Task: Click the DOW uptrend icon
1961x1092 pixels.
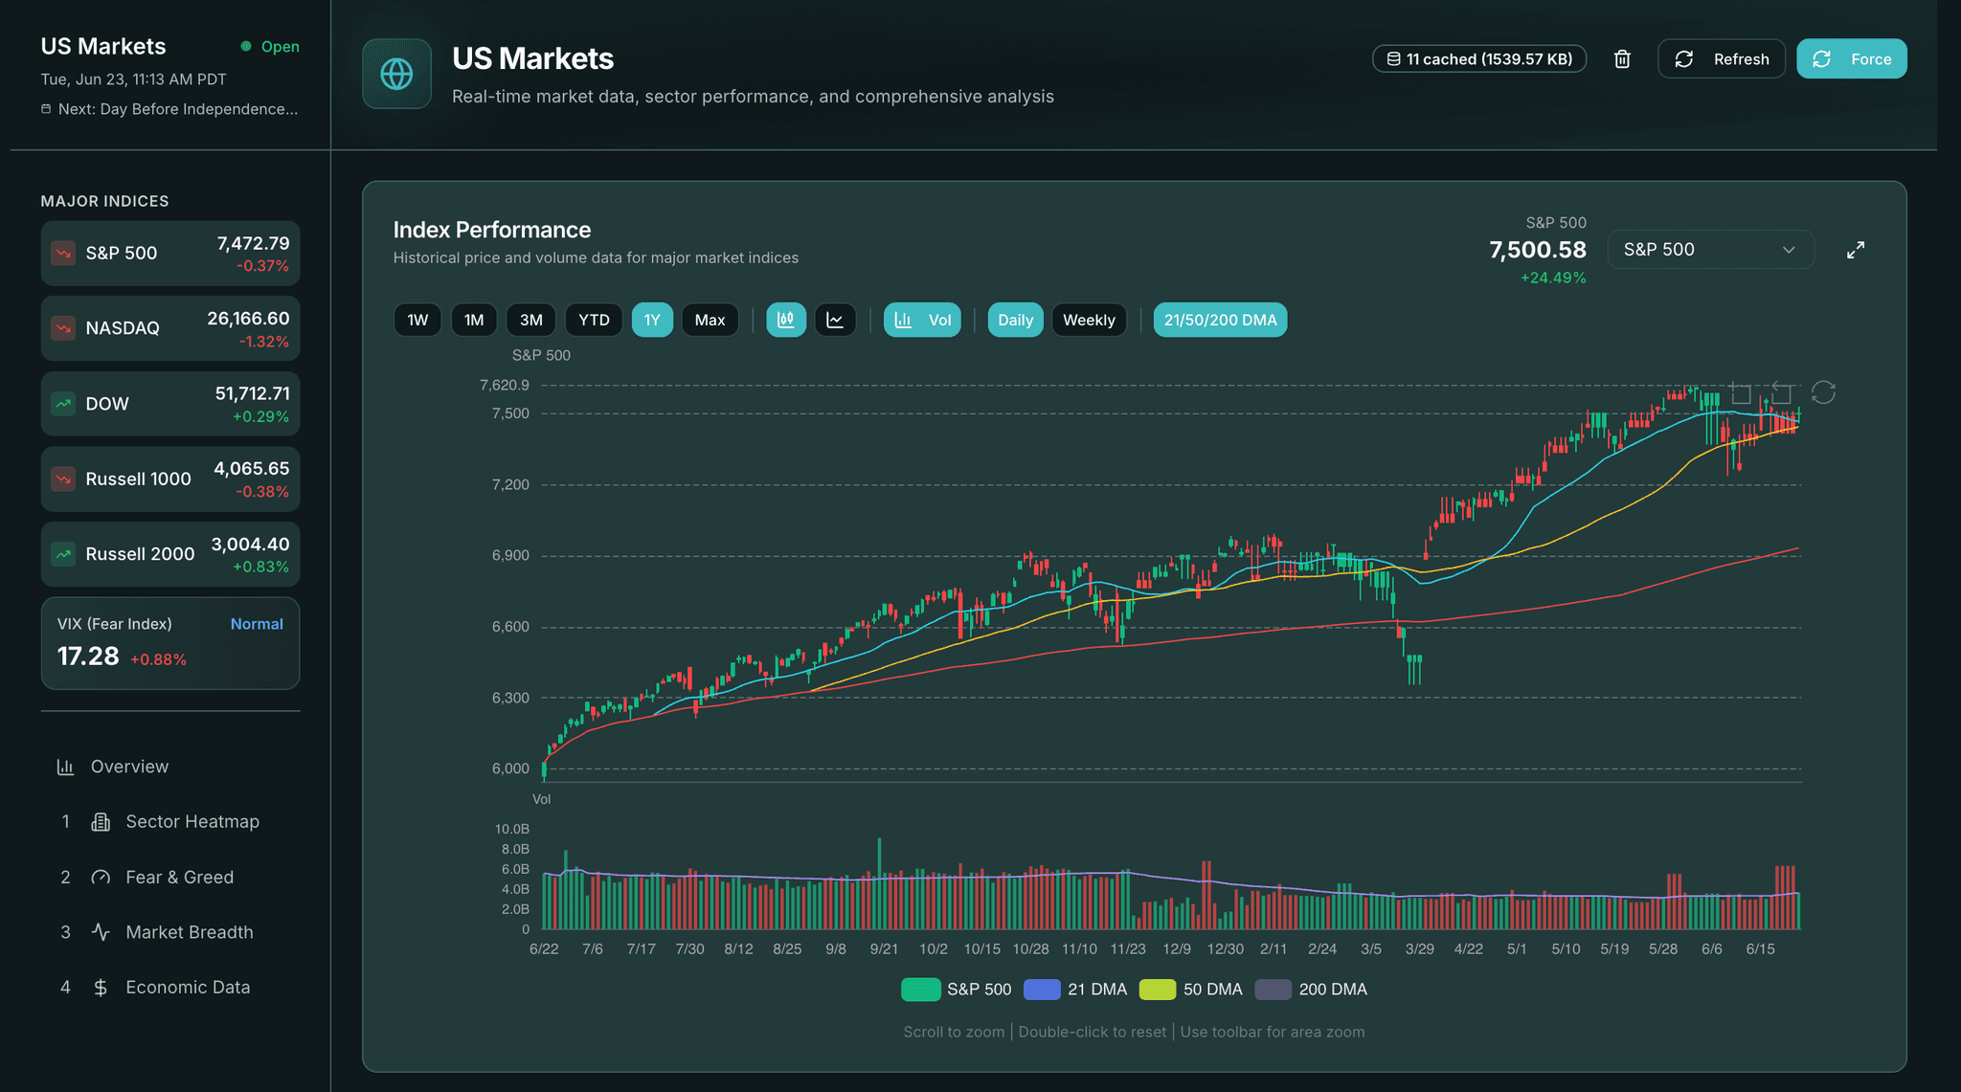Action: point(63,404)
